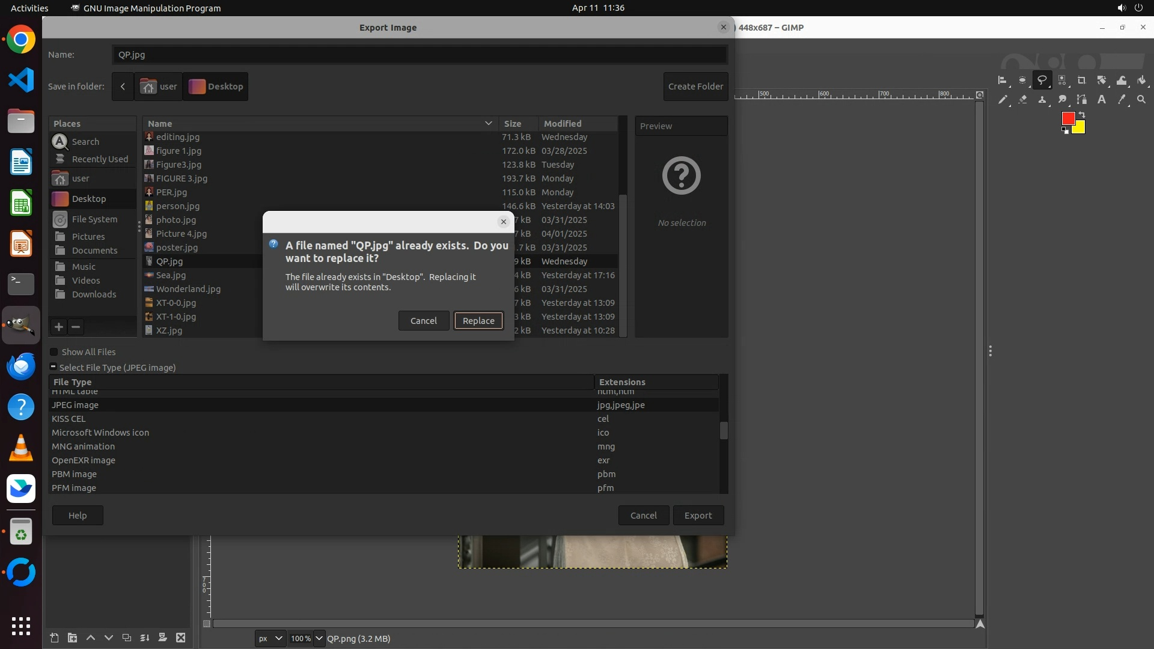Select the Color Picker eyedropper tool
The width and height of the screenshot is (1154, 649).
pyautogui.click(x=1121, y=100)
